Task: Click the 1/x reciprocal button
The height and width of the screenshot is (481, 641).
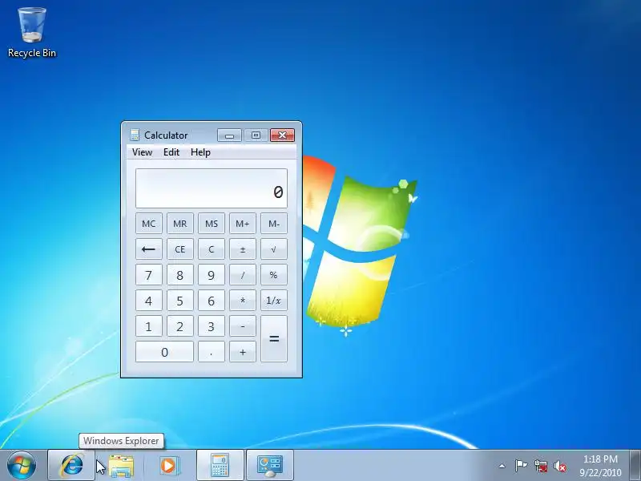Action: pos(274,301)
